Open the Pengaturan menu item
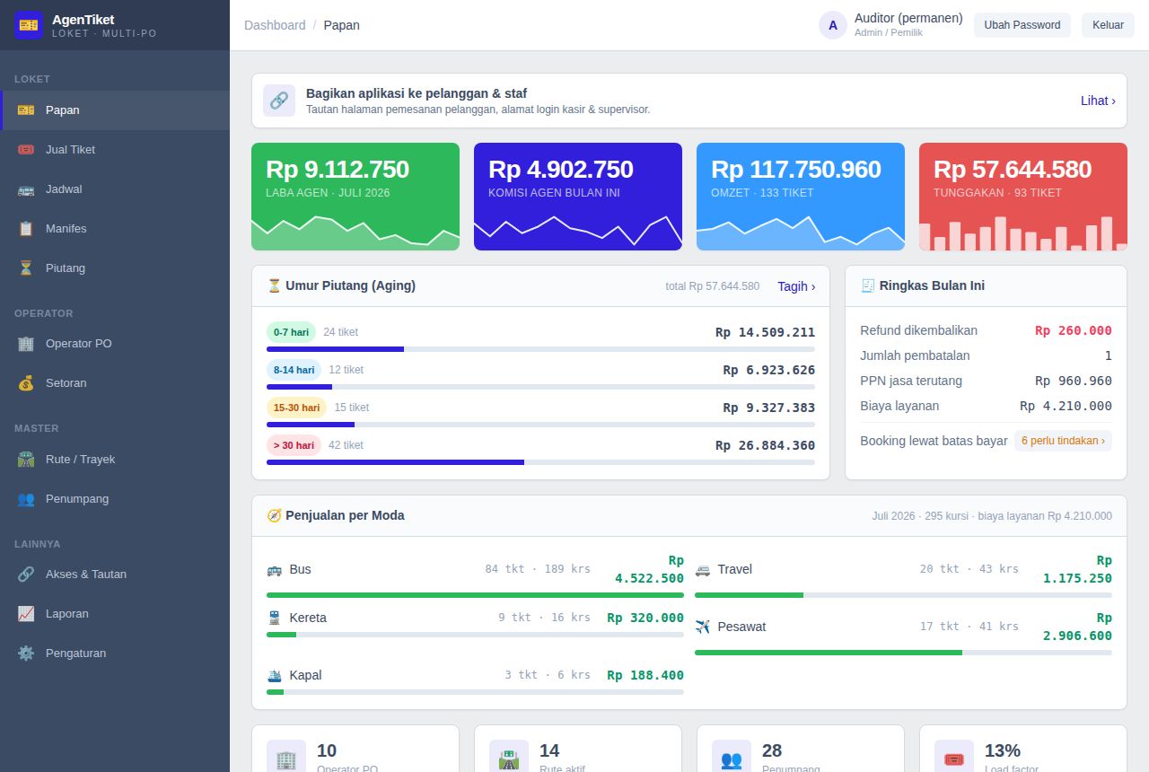This screenshot has height=772, width=1149. (115, 653)
